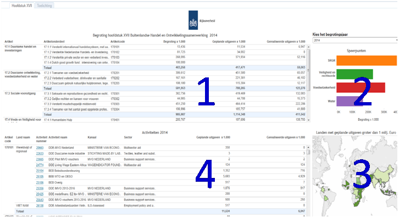
Task: Open the begrotingsjaar dropdown showing 2014
Action: (x=354, y=40)
